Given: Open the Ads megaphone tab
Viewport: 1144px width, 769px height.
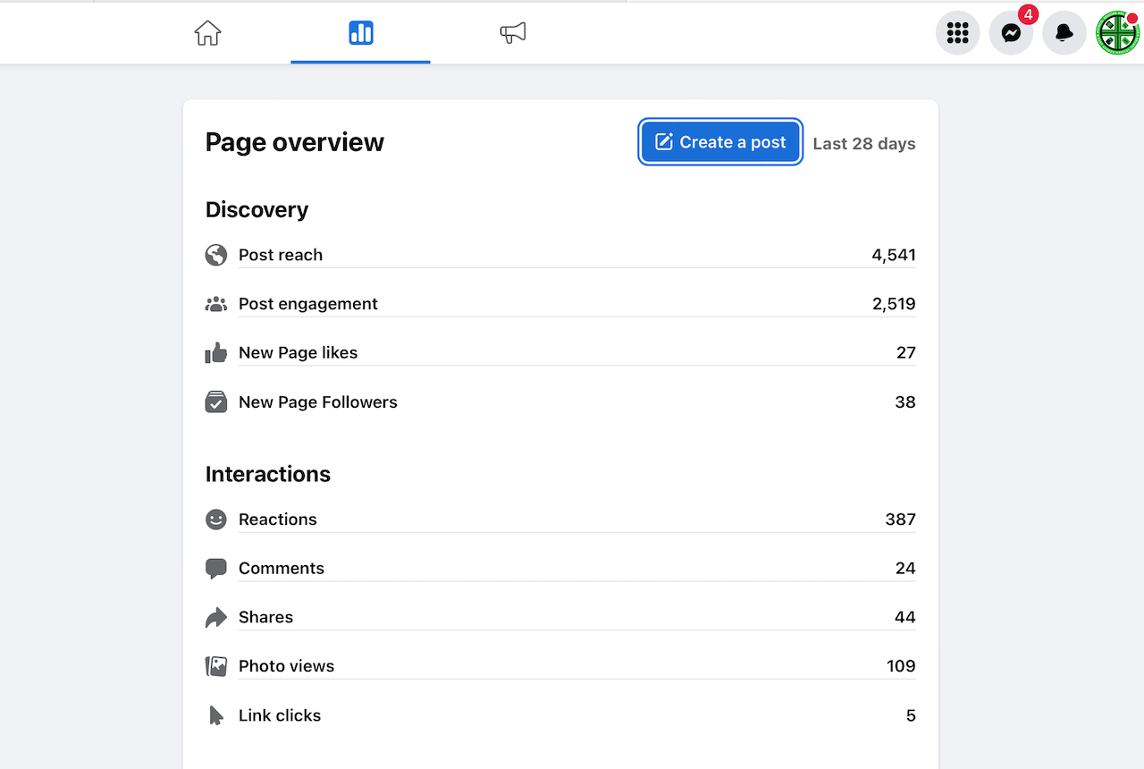Looking at the screenshot, I should point(512,34).
